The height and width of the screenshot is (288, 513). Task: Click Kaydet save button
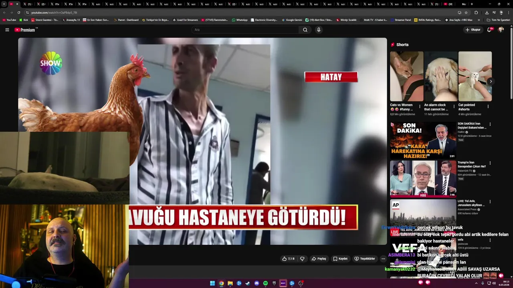(x=340, y=259)
